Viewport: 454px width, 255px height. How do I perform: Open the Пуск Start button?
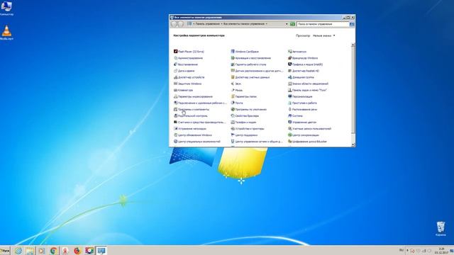[5, 251]
